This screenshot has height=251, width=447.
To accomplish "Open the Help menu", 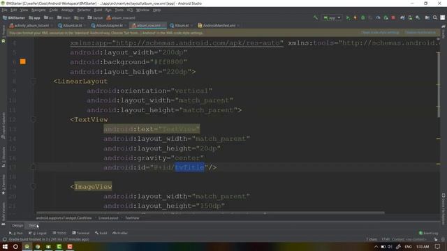I will (156, 10).
